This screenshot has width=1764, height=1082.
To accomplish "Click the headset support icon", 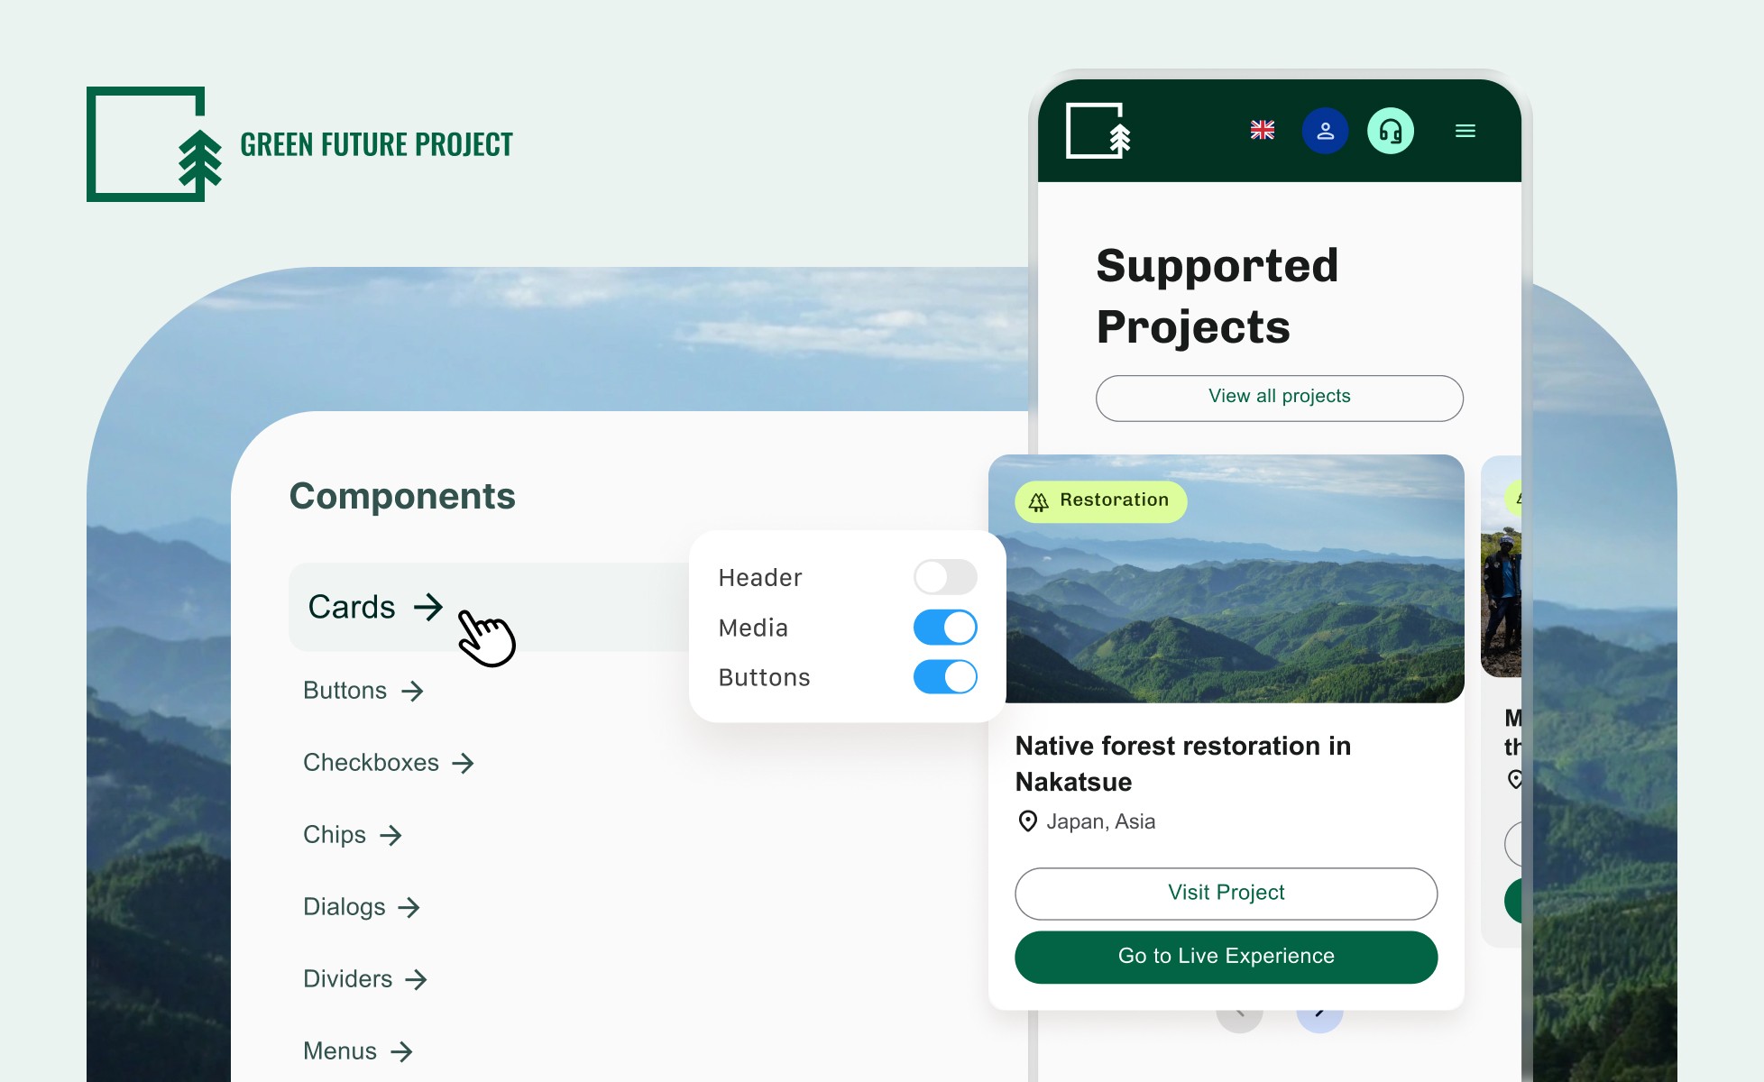I will [1391, 131].
